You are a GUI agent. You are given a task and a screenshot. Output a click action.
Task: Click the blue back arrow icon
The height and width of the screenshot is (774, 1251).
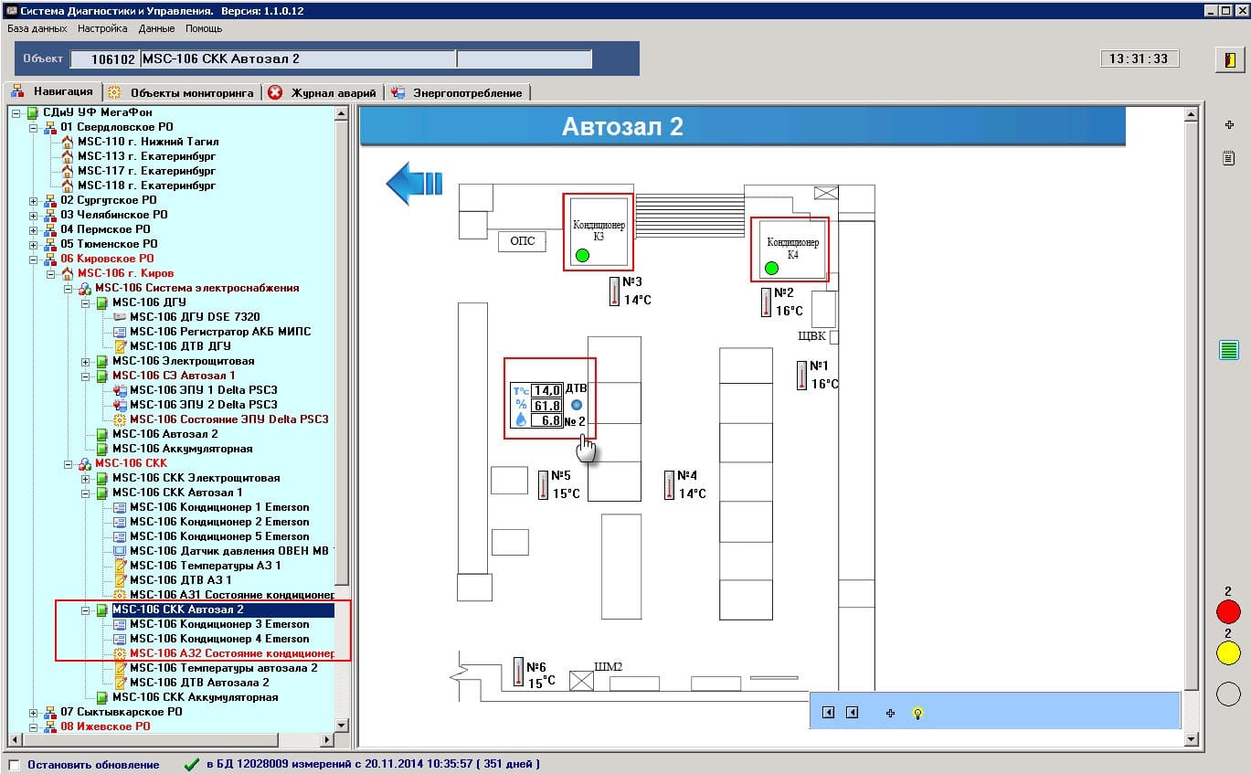414,183
